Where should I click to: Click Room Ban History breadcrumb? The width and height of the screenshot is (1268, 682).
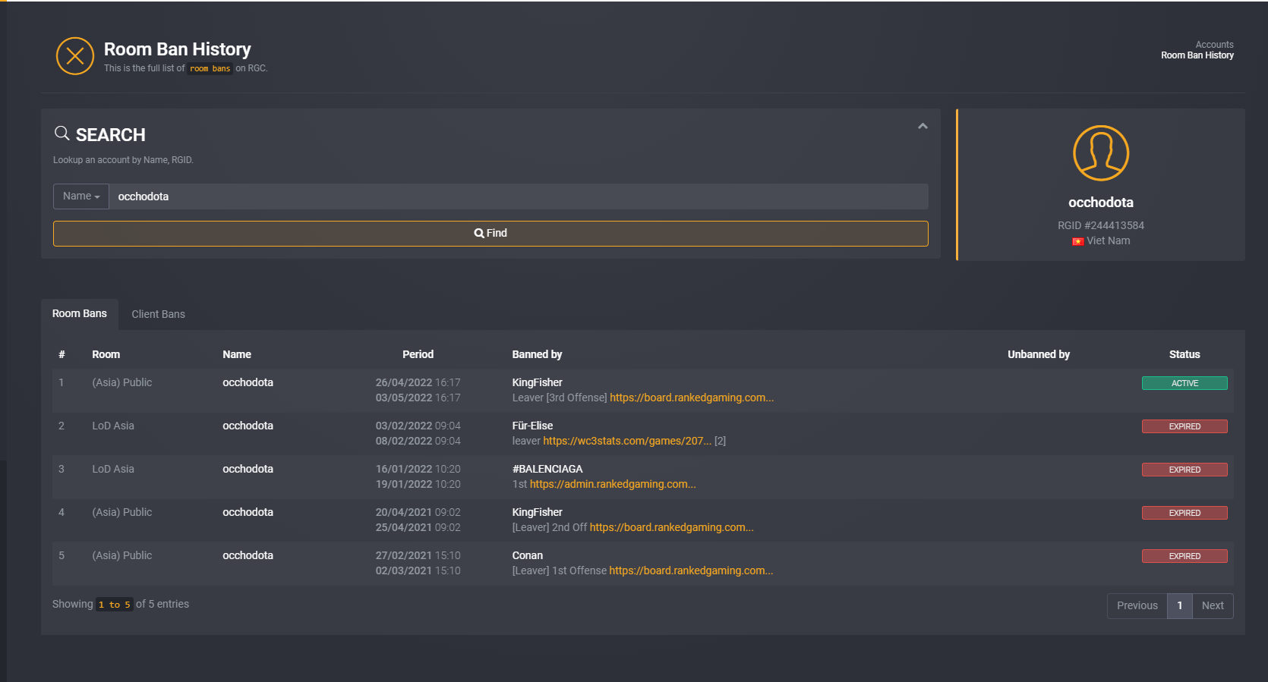tap(1197, 55)
